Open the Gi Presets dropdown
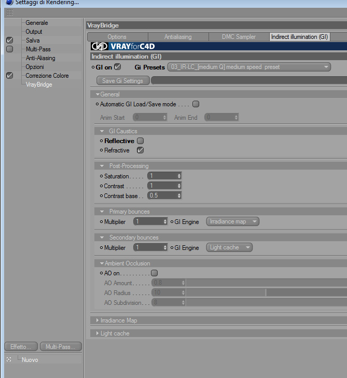The width and height of the screenshot is (347, 378). point(249,67)
